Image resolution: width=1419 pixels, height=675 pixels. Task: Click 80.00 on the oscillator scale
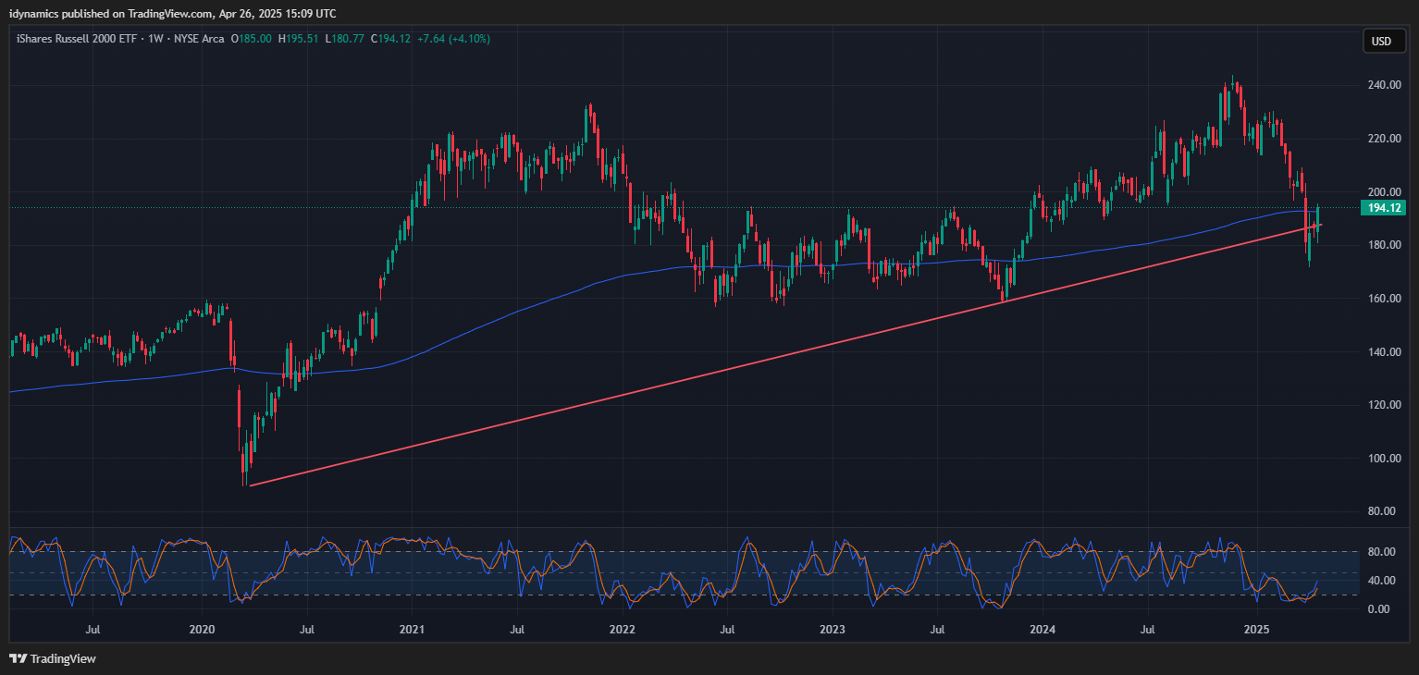(1382, 552)
